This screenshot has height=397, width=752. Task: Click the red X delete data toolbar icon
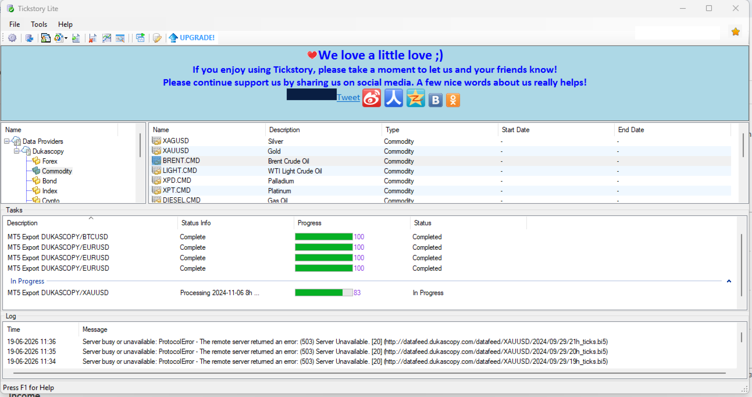point(92,38)
